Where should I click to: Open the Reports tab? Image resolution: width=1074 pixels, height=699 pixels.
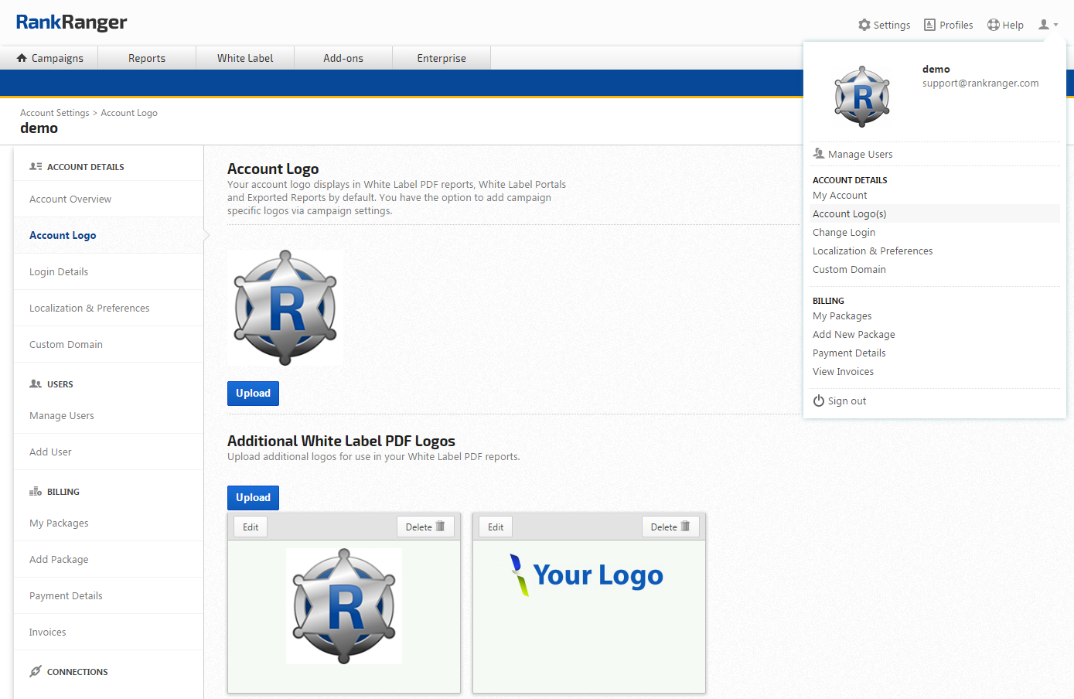click(x=147, y=58)
